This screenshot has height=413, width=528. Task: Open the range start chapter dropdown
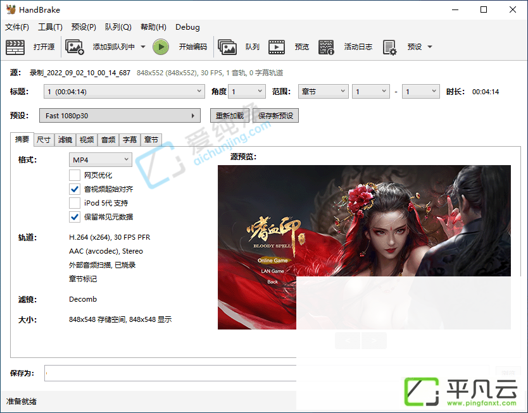pos(371,92)
